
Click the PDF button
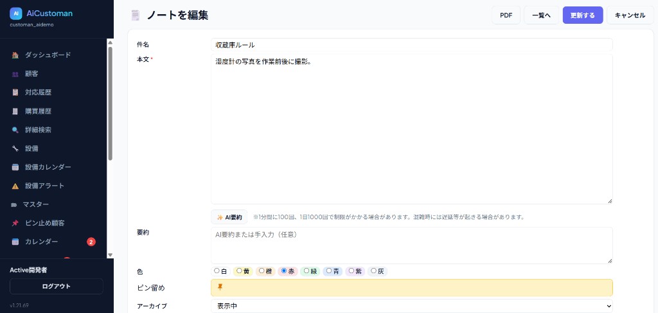[x=506, y=15]
